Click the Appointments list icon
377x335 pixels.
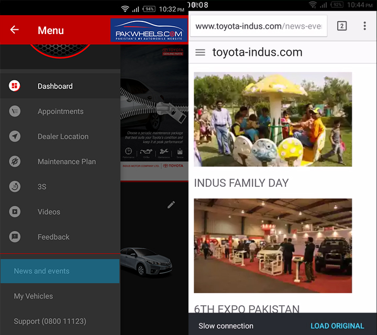[x=15, y=111]
